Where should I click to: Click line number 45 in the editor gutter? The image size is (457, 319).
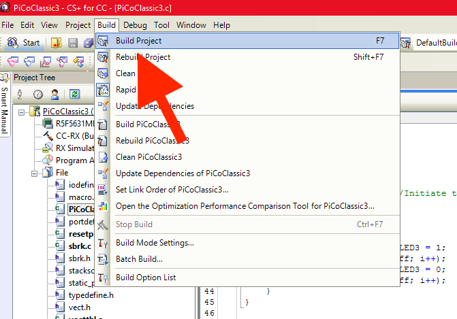coord(209,302)
